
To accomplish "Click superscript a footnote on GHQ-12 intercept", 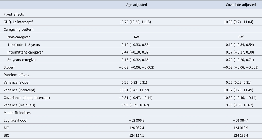I will coord(33,21).
